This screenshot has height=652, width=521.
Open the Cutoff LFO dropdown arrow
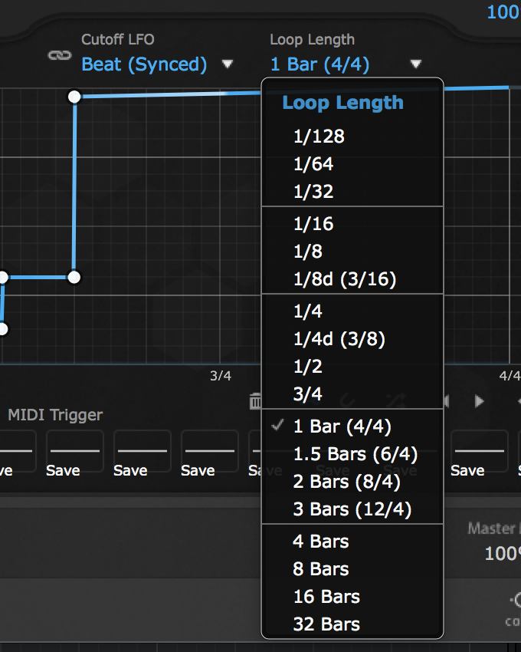coord(228,64)
